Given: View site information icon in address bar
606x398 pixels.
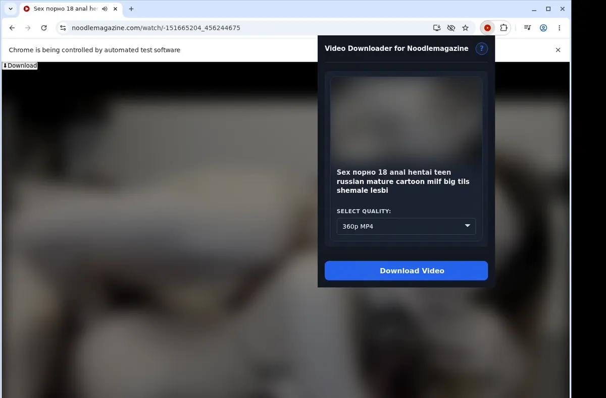Looking at the screenshot, I should tap(62, 28).
